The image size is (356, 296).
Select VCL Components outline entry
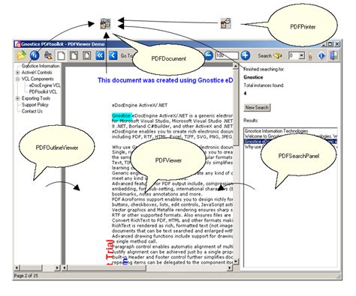pos(38,79)
